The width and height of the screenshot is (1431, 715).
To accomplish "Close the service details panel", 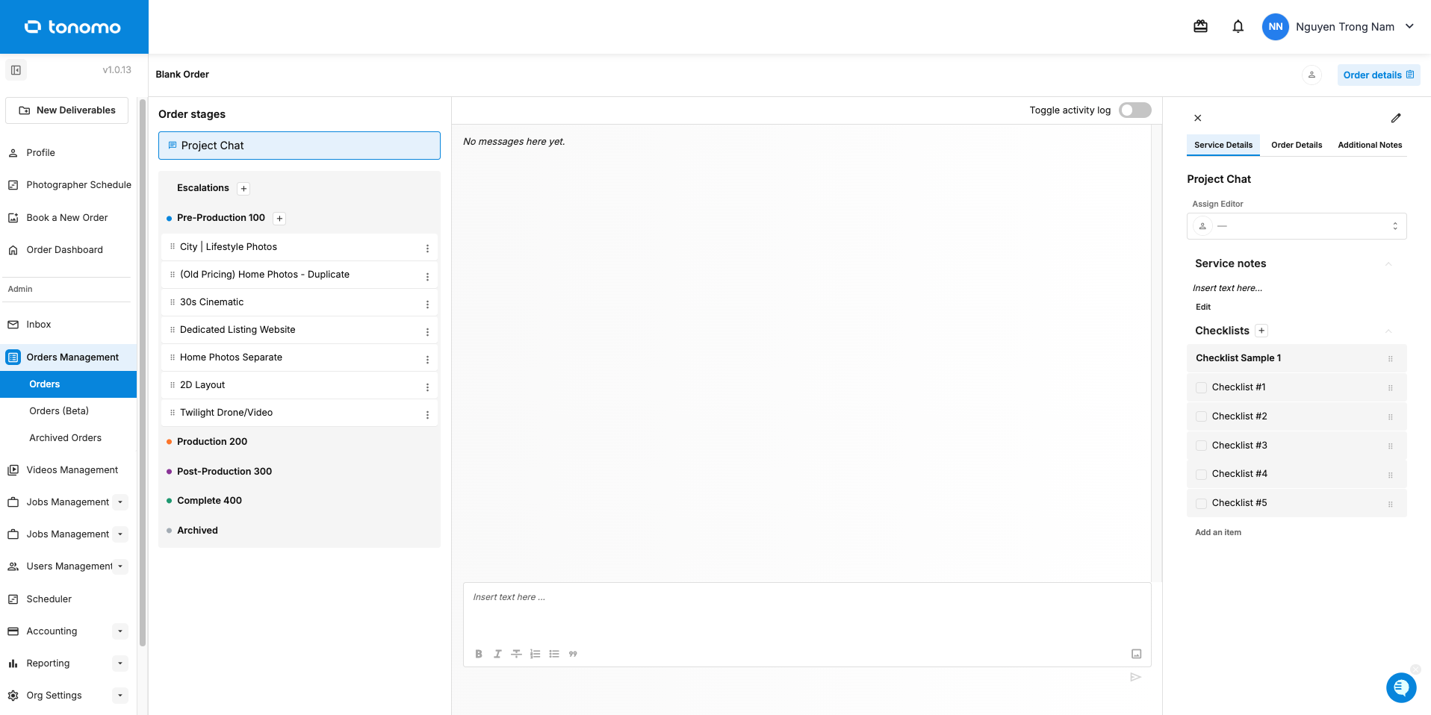I will coord(1197,118).
